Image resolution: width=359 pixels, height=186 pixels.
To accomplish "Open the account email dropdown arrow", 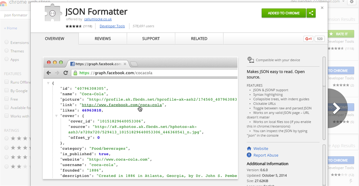I will 343,1.
